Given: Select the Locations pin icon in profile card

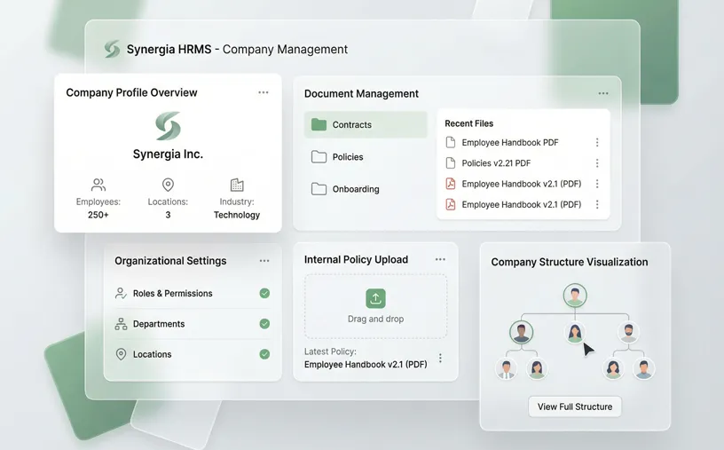Looking at the screenshot, I should [168, 185].
